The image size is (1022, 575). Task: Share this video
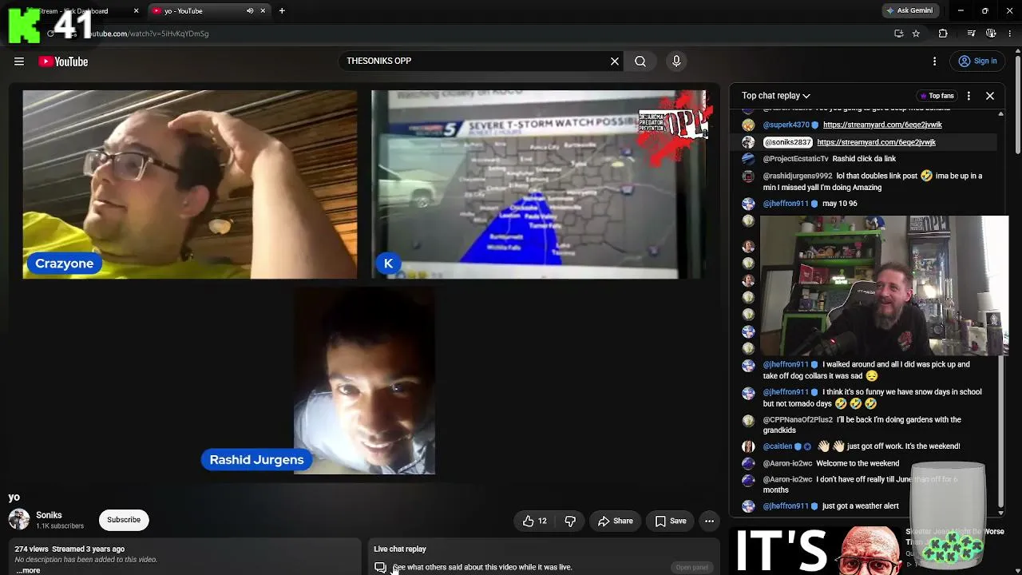[x=615, y=521]
